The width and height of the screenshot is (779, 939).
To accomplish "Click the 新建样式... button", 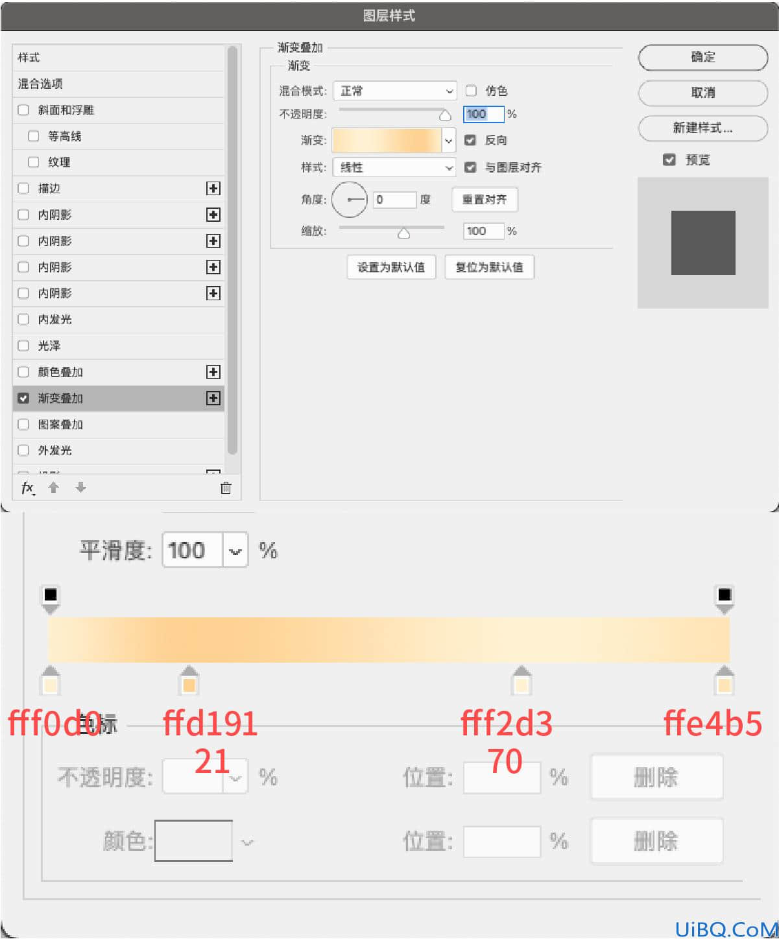I will click(703, 128).
